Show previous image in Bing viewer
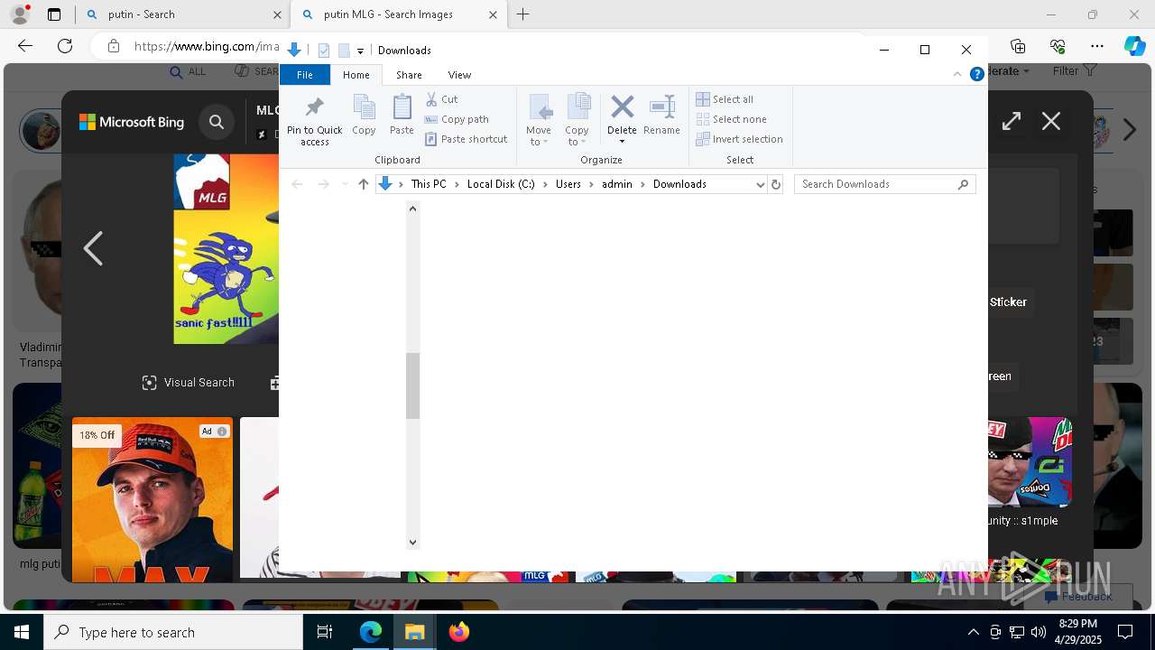This screenshot has width=1155, height=650. point(93,248)
